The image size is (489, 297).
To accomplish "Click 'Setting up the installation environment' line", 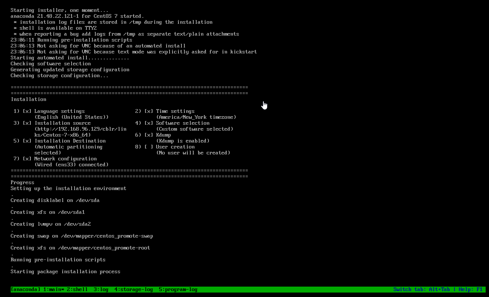I will tap(68, 188).
